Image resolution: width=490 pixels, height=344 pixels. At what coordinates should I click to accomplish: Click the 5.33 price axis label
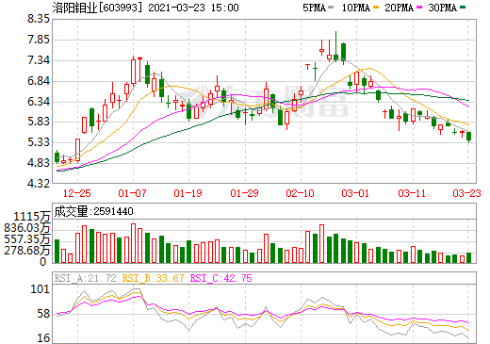[39, 142]
